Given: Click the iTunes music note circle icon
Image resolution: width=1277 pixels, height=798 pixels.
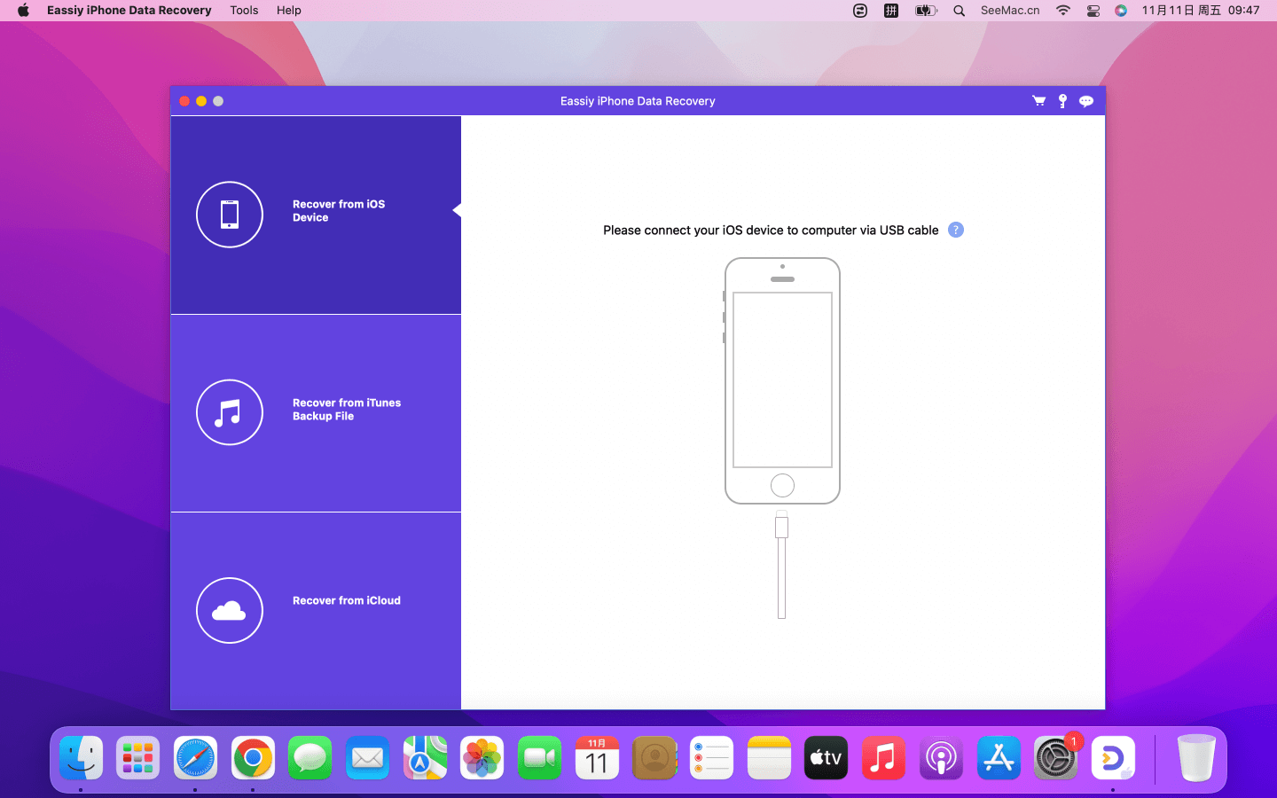Looking at the screenshot, I should point(230,412).
